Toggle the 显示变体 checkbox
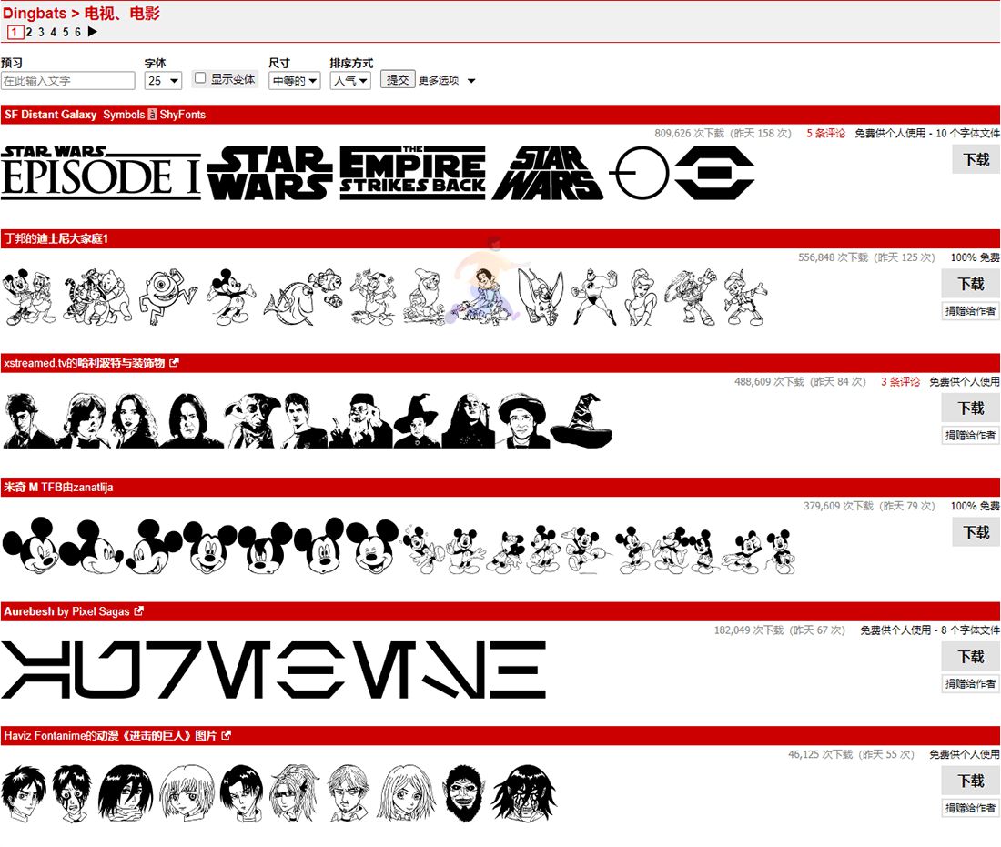Image resolution: width=1001 pixels, height=847 pixels. pos(200,78)
